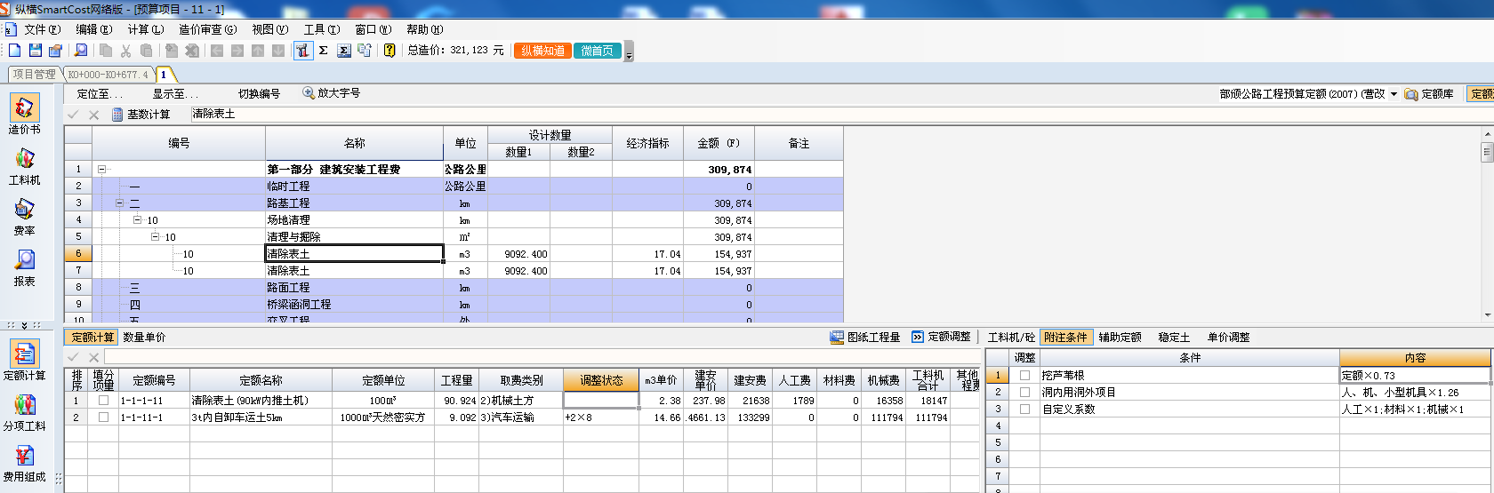This screenshot has width=1494, height=493.
Task: Open the find icon with magnifier on toolbar
Action: point(81,51)
